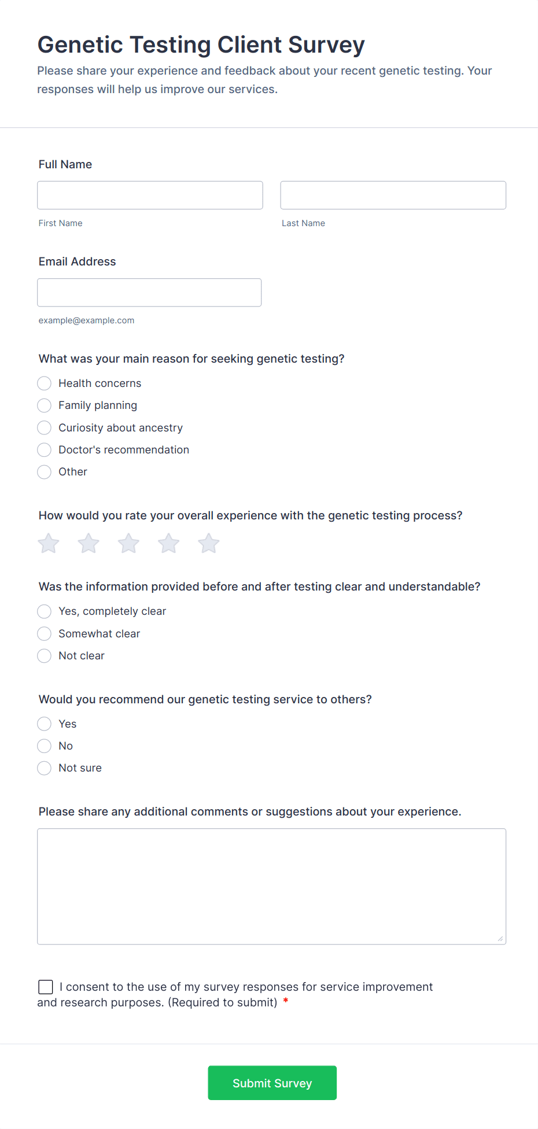The width and height of the screenshot is (538, 1129).
Task: Click the additional comments text area
Action: pyautogui.click(x=271, y=886)
